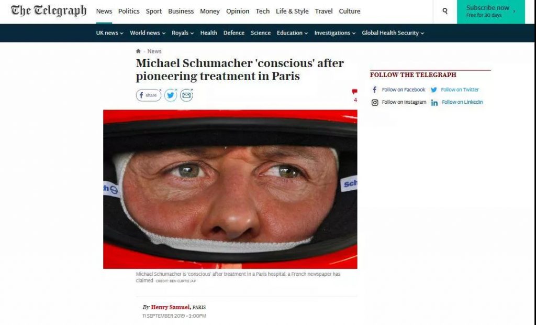536x325 pixels.
Task: Go to the home breadcrumb icon
Action: coord(138,51)
